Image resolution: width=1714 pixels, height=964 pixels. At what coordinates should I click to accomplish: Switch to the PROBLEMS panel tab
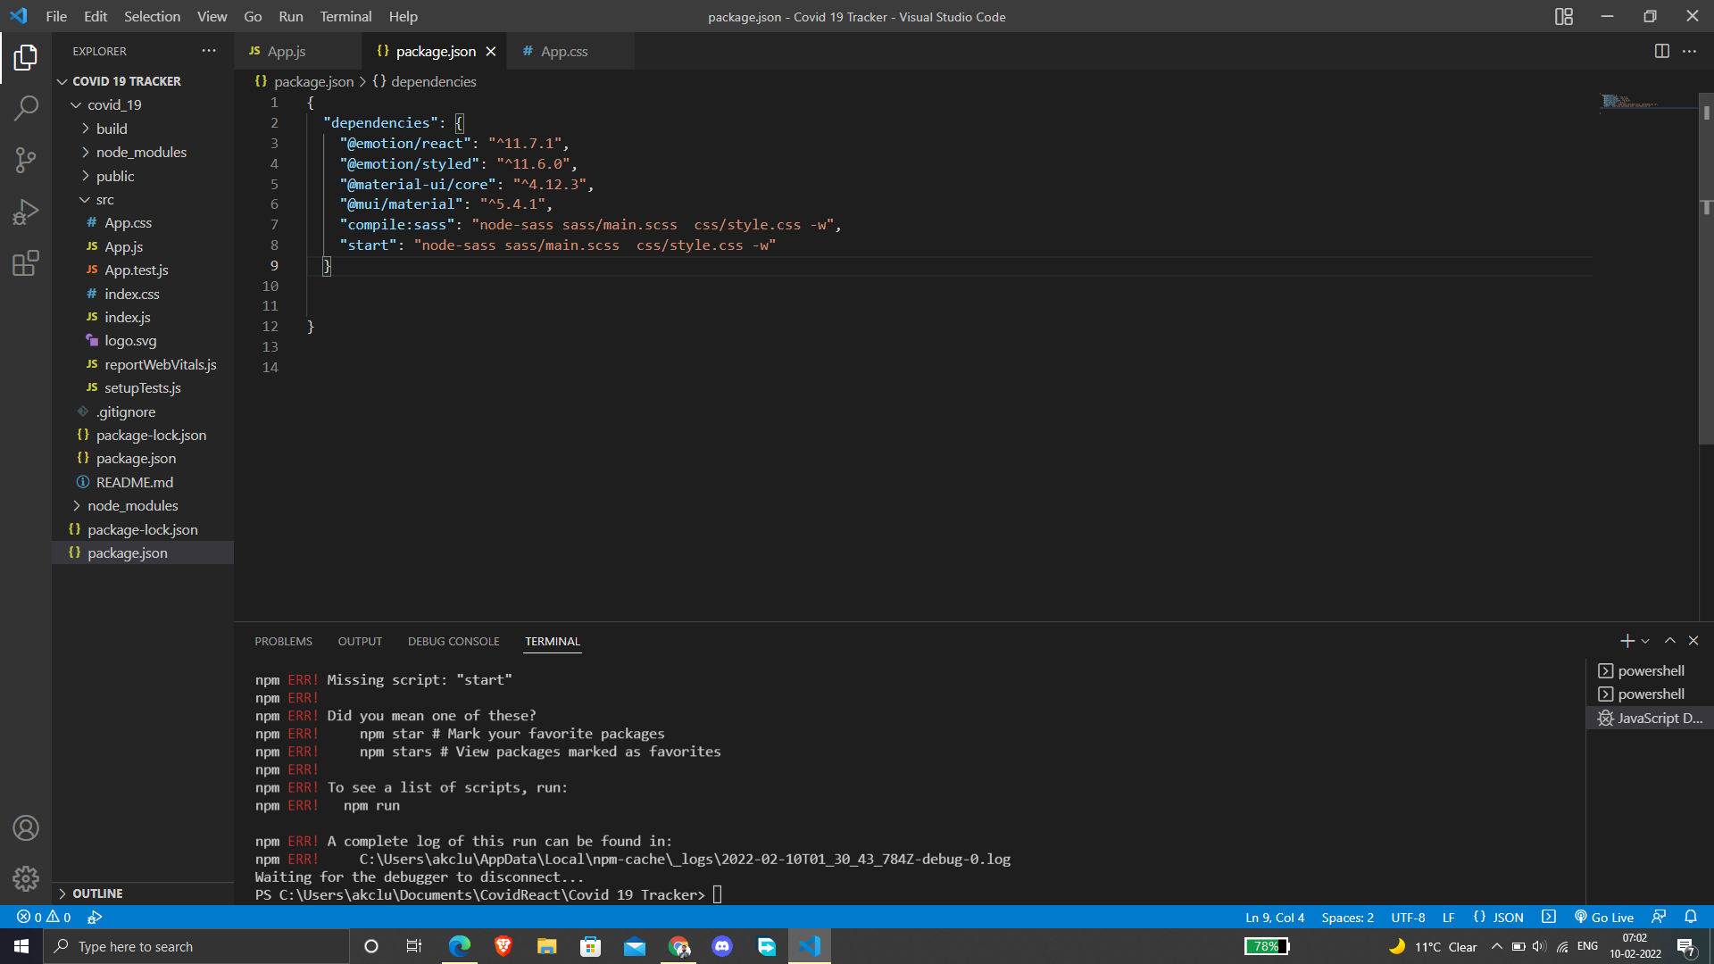click(283, 641)
